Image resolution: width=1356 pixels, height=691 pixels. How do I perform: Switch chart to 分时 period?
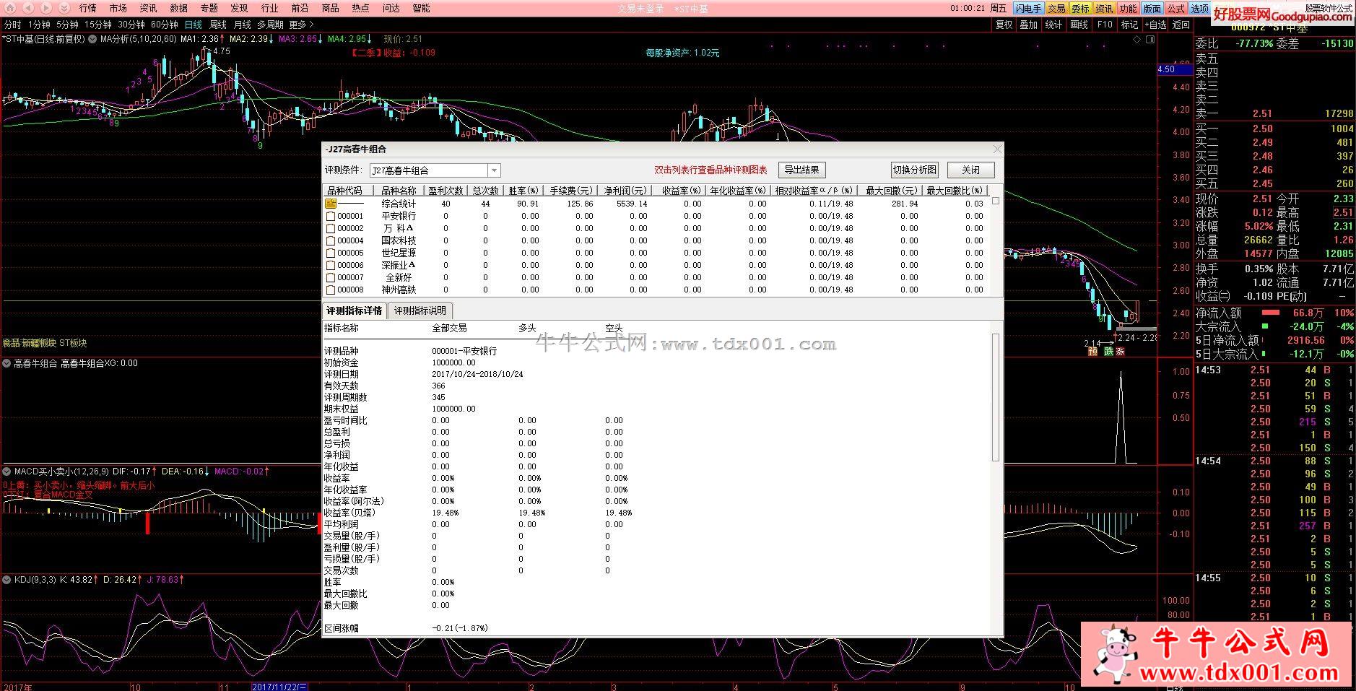tap(13, 25)
